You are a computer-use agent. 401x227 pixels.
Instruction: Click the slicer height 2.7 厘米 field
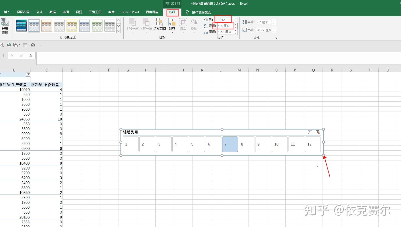tap(264, 22)
